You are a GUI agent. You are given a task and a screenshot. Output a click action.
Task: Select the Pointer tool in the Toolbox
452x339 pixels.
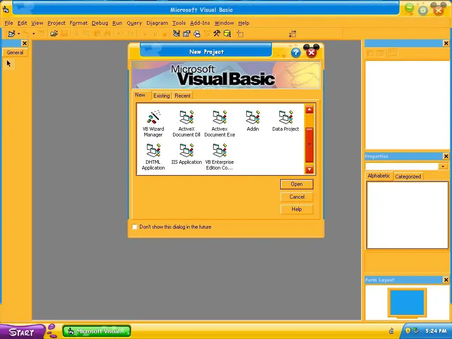tap(9, 64)
